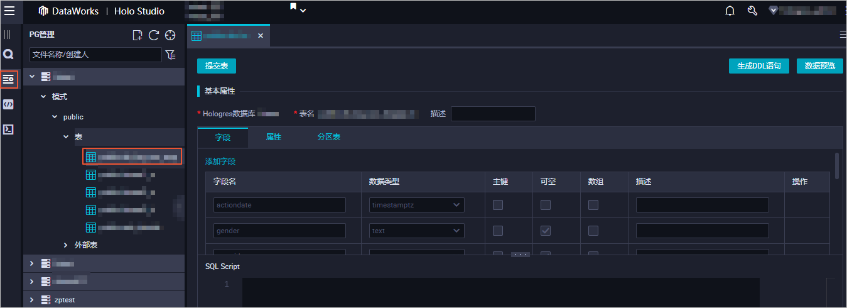Open the search magnifier sidebar icon
This screenshot has width=847, height=308.
pos(8,55)
